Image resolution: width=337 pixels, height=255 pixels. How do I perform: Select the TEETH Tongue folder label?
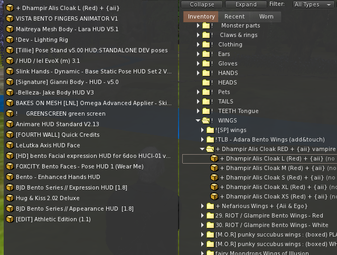pyautogui.click(x=238, y=111)
